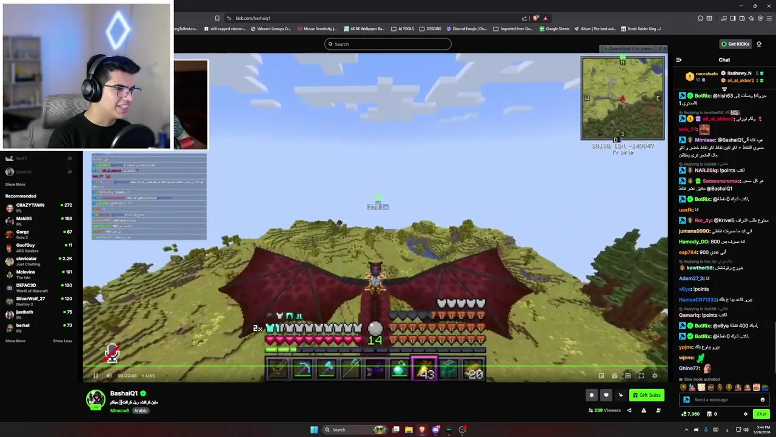Jump to LIVE in the player
The image size is (776, 437).
(148, 376)
